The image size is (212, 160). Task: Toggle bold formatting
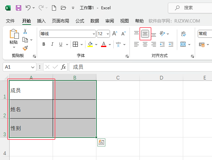(44, 44)
